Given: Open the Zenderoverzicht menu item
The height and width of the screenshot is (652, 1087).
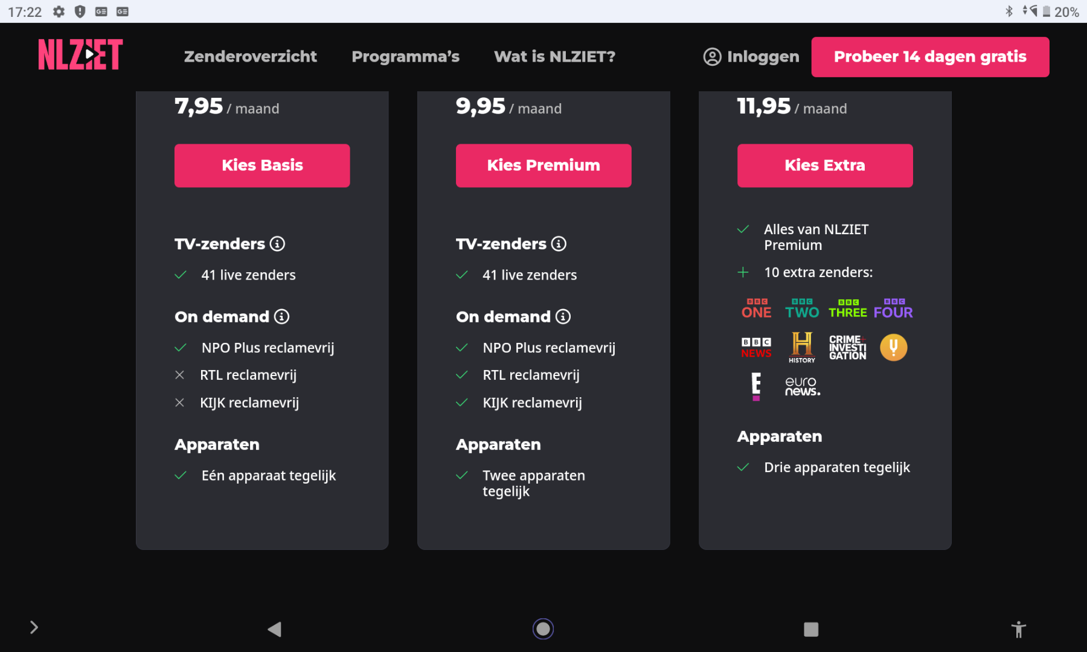Looking at the screenshot, I should [x=250, y=57].
